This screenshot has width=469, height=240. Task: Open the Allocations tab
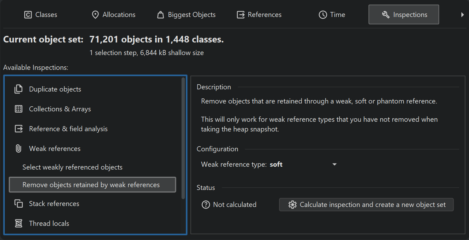click(113, 15)
